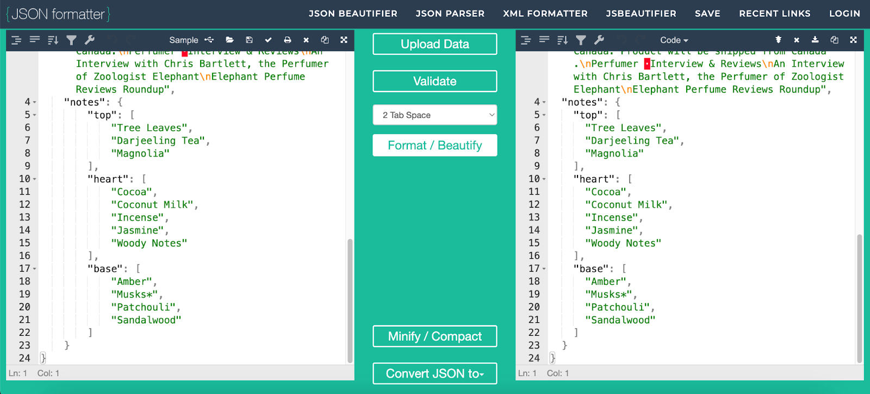This screenshot has width=870, height=394.
Task: Collapse "base" fold arrow in right editor
Action: (x=544, y=269)
